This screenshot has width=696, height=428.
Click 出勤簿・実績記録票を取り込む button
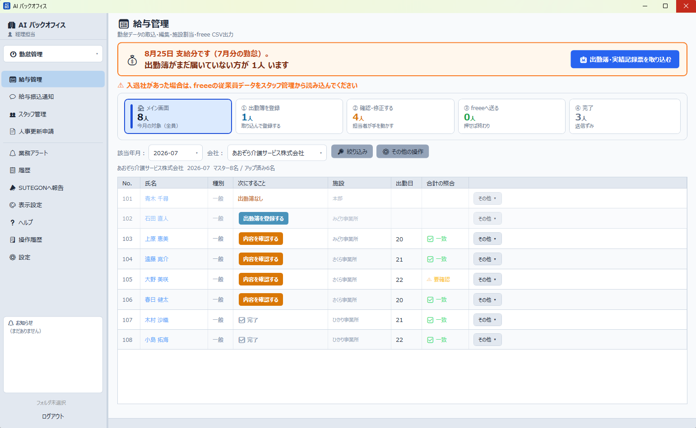coord(625,60)
